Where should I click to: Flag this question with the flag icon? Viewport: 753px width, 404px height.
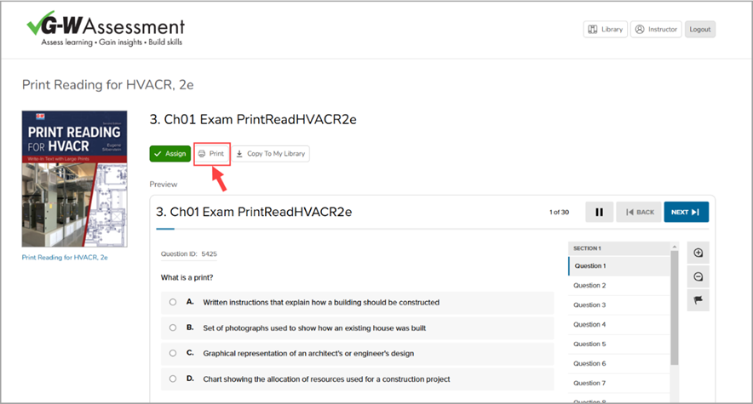pos(698,300)
